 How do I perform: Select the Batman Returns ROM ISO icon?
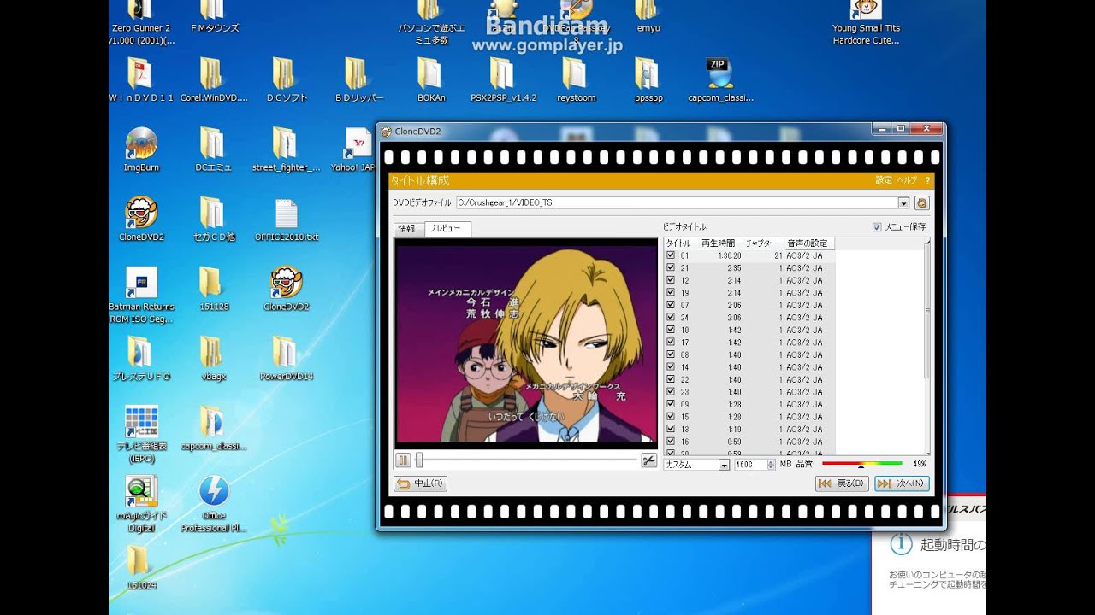141,296
